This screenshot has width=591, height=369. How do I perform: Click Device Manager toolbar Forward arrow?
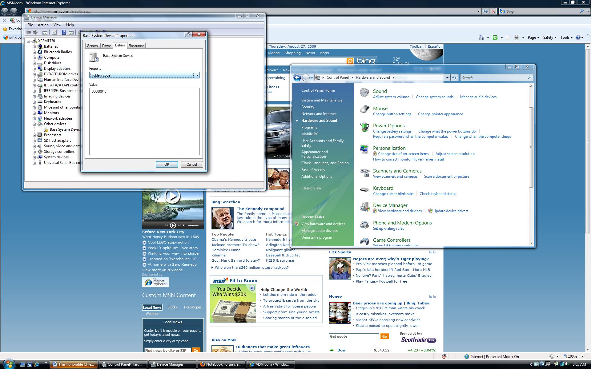click(35, 32)
